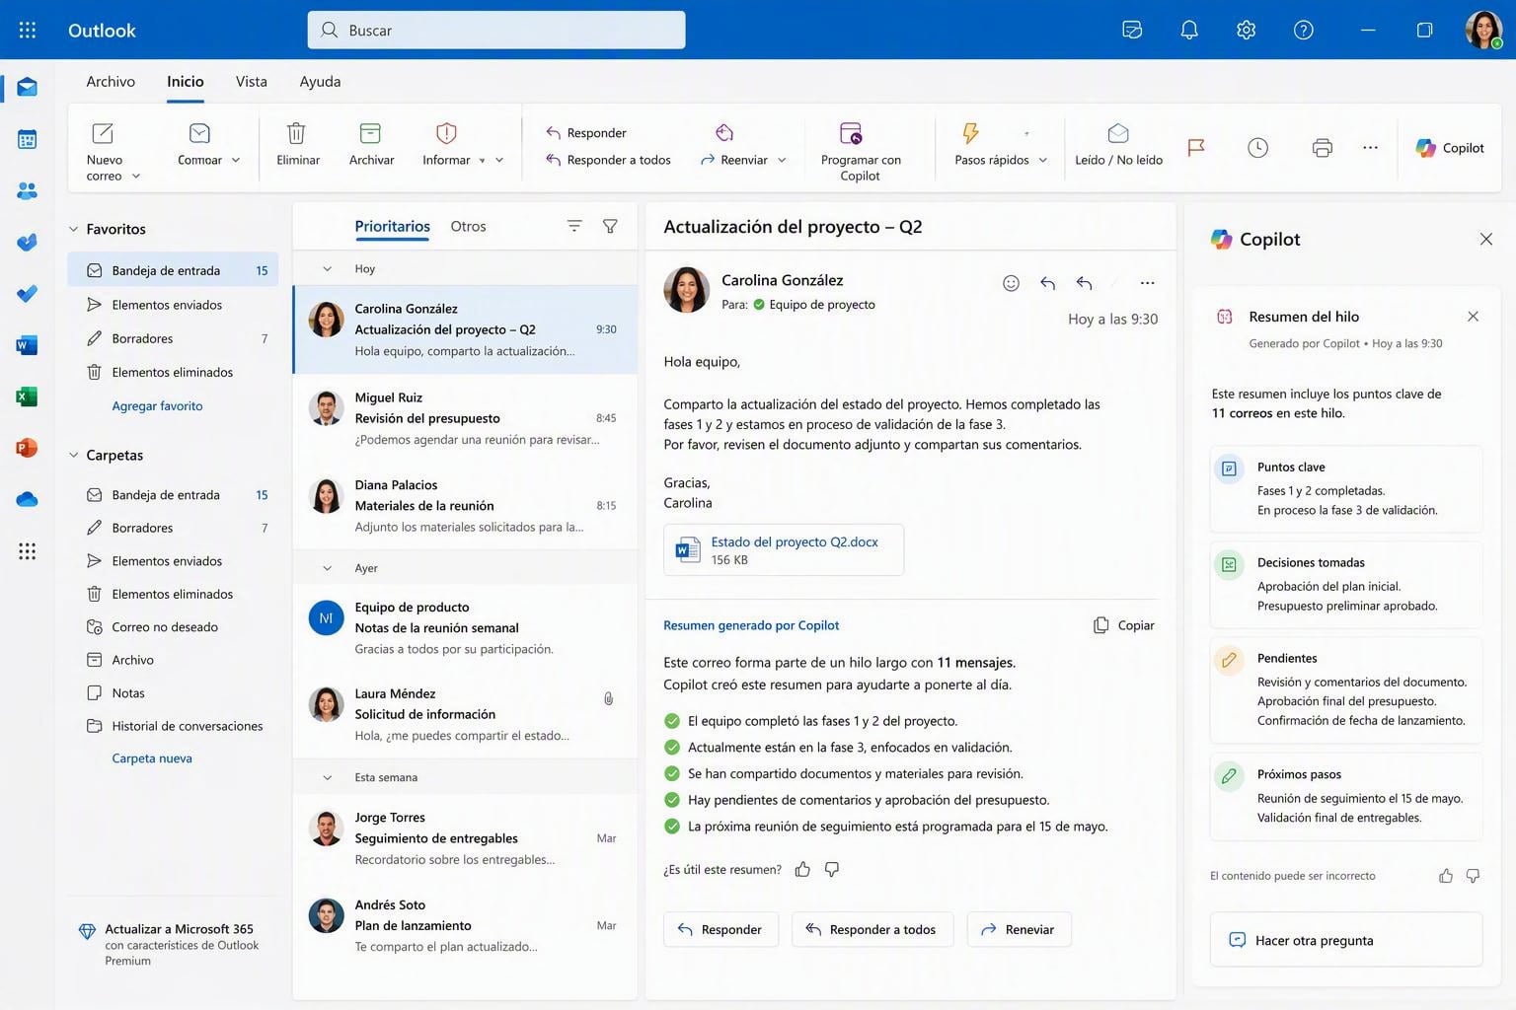Click the Archivar icon in ribbon
The width and height of the screenshot is (1516, 1010).
pos(370,133)
